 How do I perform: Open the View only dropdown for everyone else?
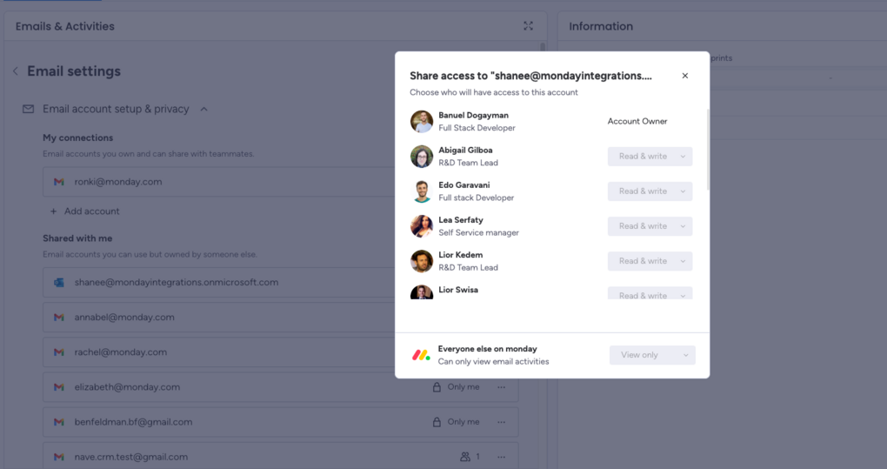pos(652,355)
